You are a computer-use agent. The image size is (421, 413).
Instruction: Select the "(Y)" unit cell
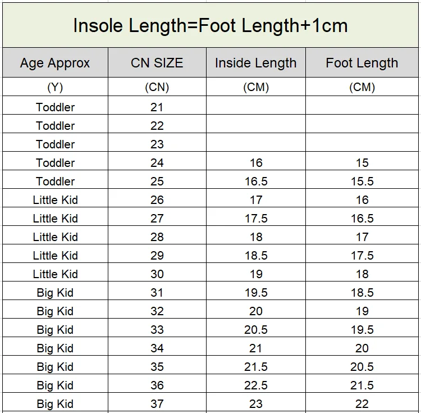(55, 87)
